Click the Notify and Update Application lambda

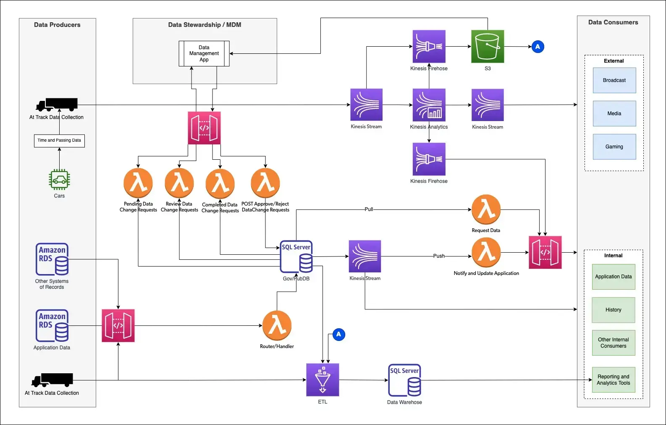point(486,252)
